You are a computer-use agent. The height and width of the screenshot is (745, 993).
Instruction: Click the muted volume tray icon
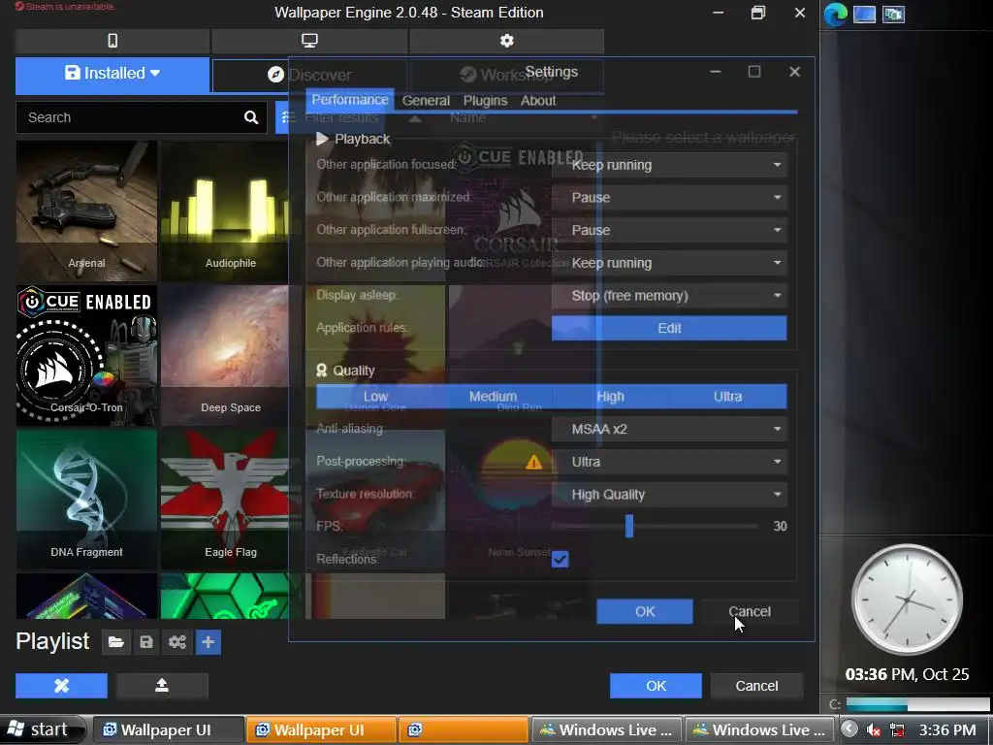[x=874, y=729]
